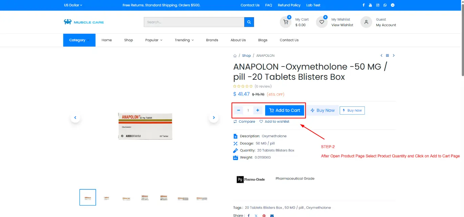Expand the Category dropdown menu
Image resolution: width=464 pixels, height=217 pixels.
tap(79, 40)
